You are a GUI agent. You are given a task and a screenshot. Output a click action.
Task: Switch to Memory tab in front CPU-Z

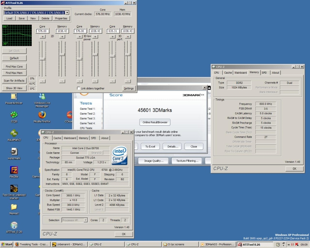click(83, 138)
